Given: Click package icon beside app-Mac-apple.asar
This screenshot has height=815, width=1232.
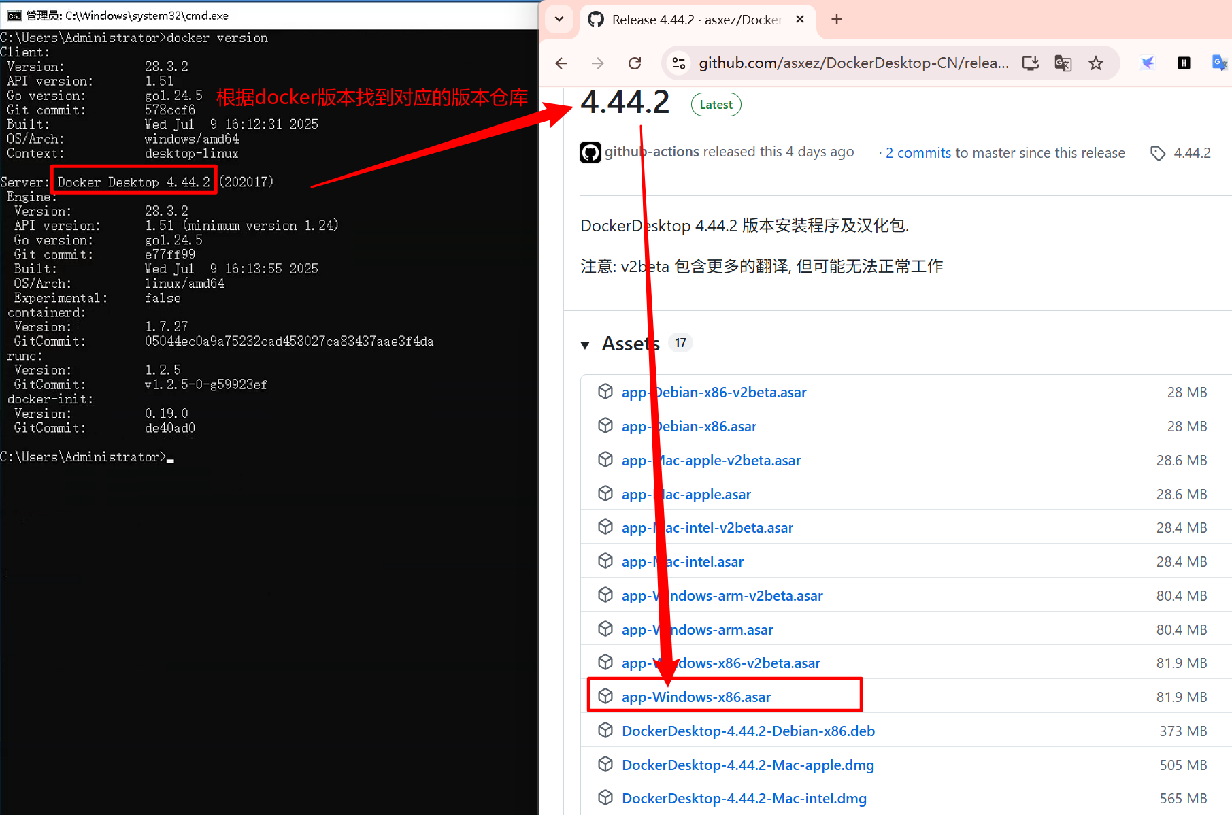Looking at the screenshot, I should click(x=605, y=493).
